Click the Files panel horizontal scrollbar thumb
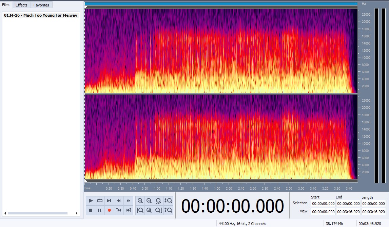Screen dimensions: 389x227 pyautogui.click(x=37, y=213)
